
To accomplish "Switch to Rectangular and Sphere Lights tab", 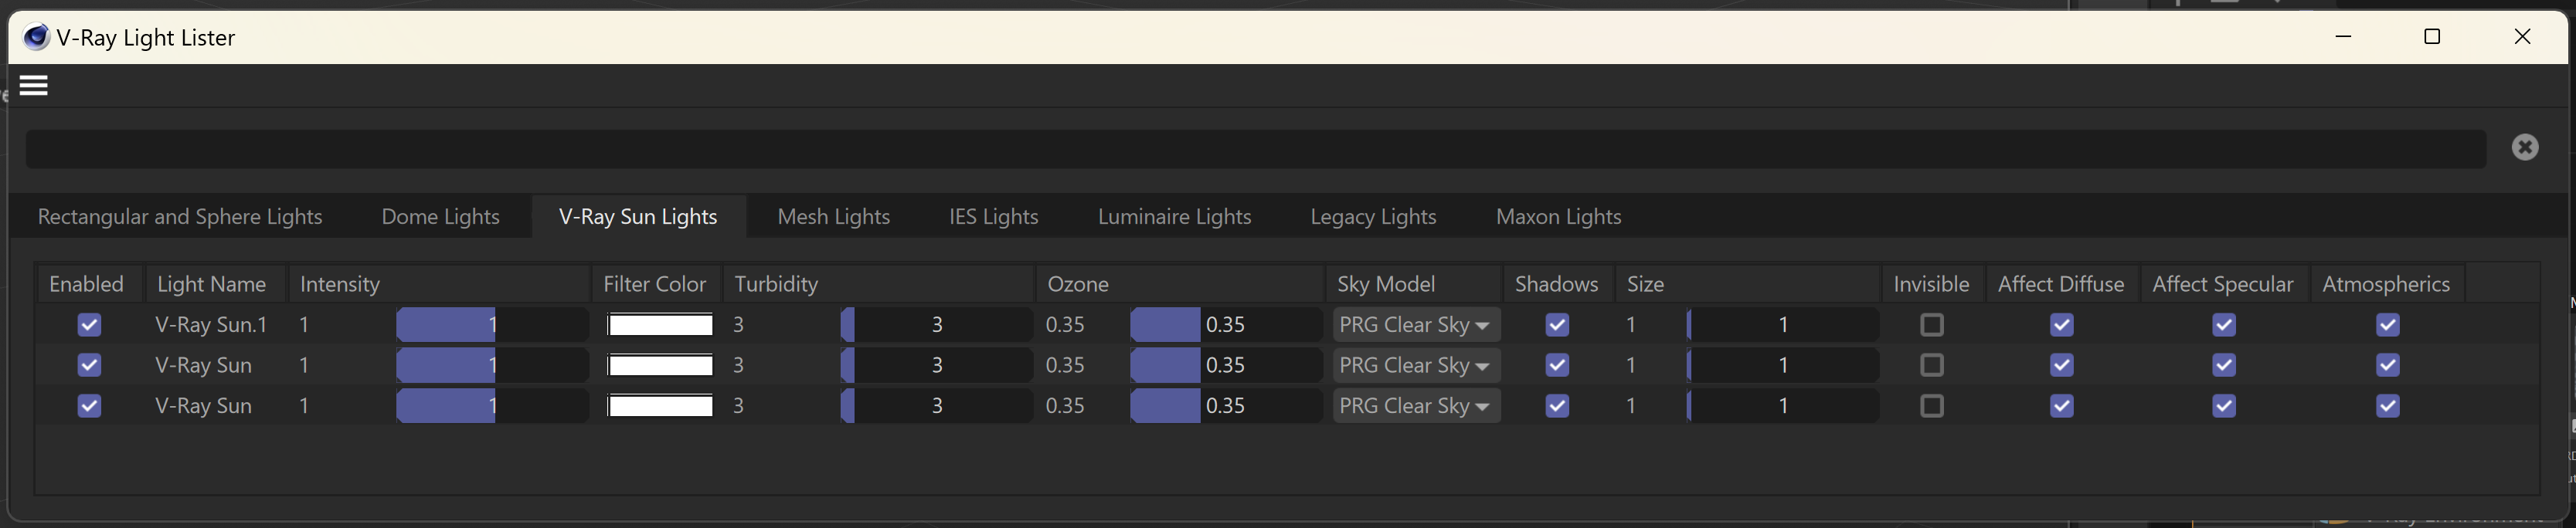I will coord(180,217).
